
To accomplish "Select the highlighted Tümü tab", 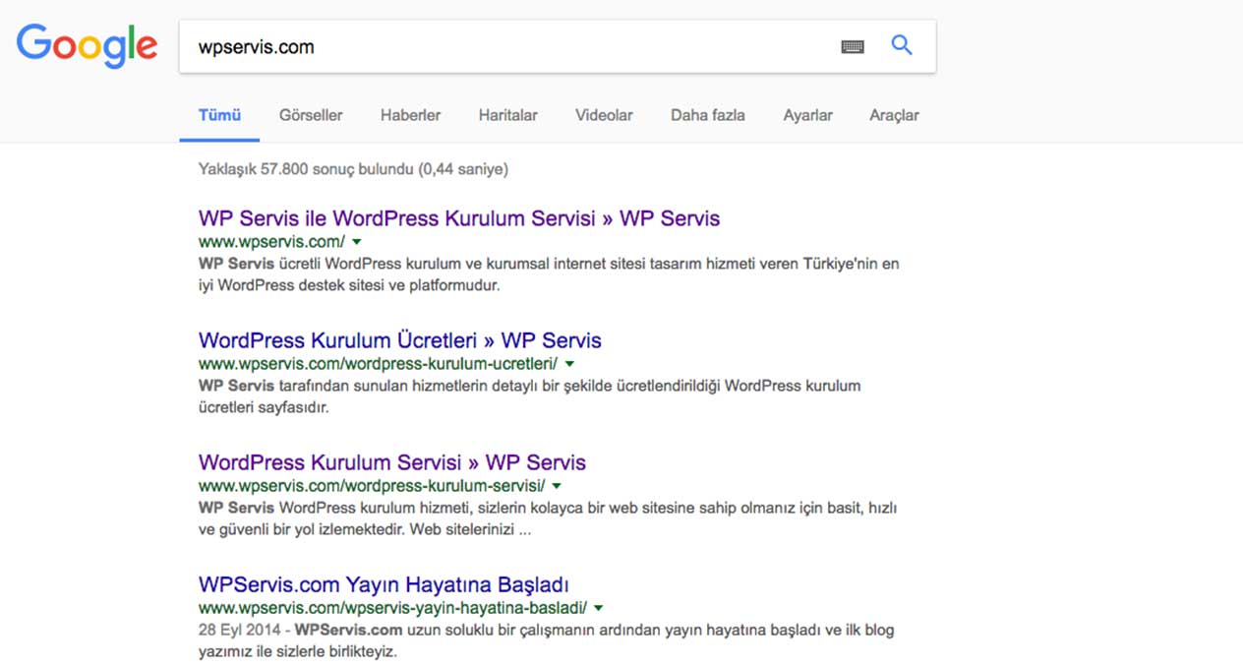I will click(218, 114).
